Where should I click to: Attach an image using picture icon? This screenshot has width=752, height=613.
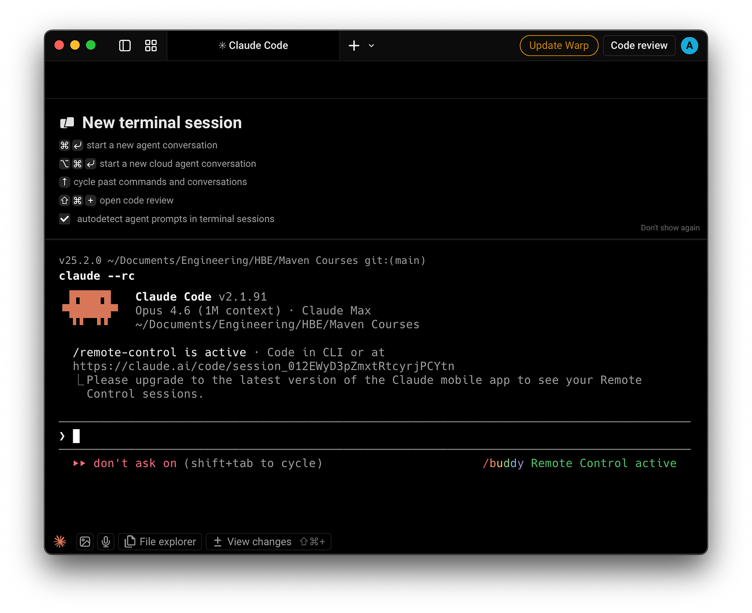tap(85, 541)
